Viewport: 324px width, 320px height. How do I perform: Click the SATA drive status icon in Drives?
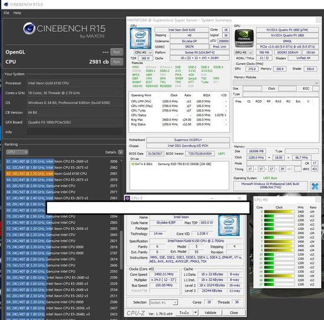point(133,164)
